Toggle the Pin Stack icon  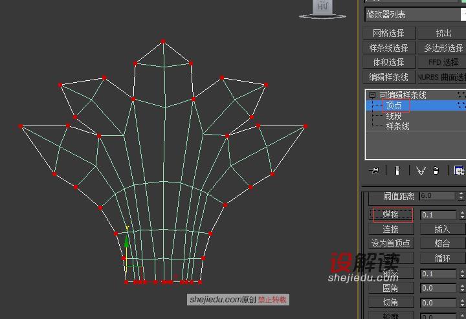374,170
